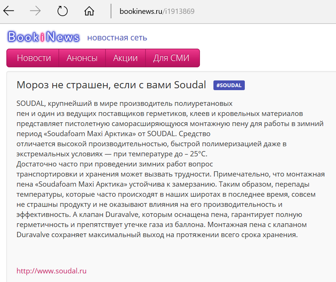Image resolution: width=336 pixels, height=282 pixels.
Task: Click the line starting 'Достаточно часто при проведении'
Action: (115, 164)
